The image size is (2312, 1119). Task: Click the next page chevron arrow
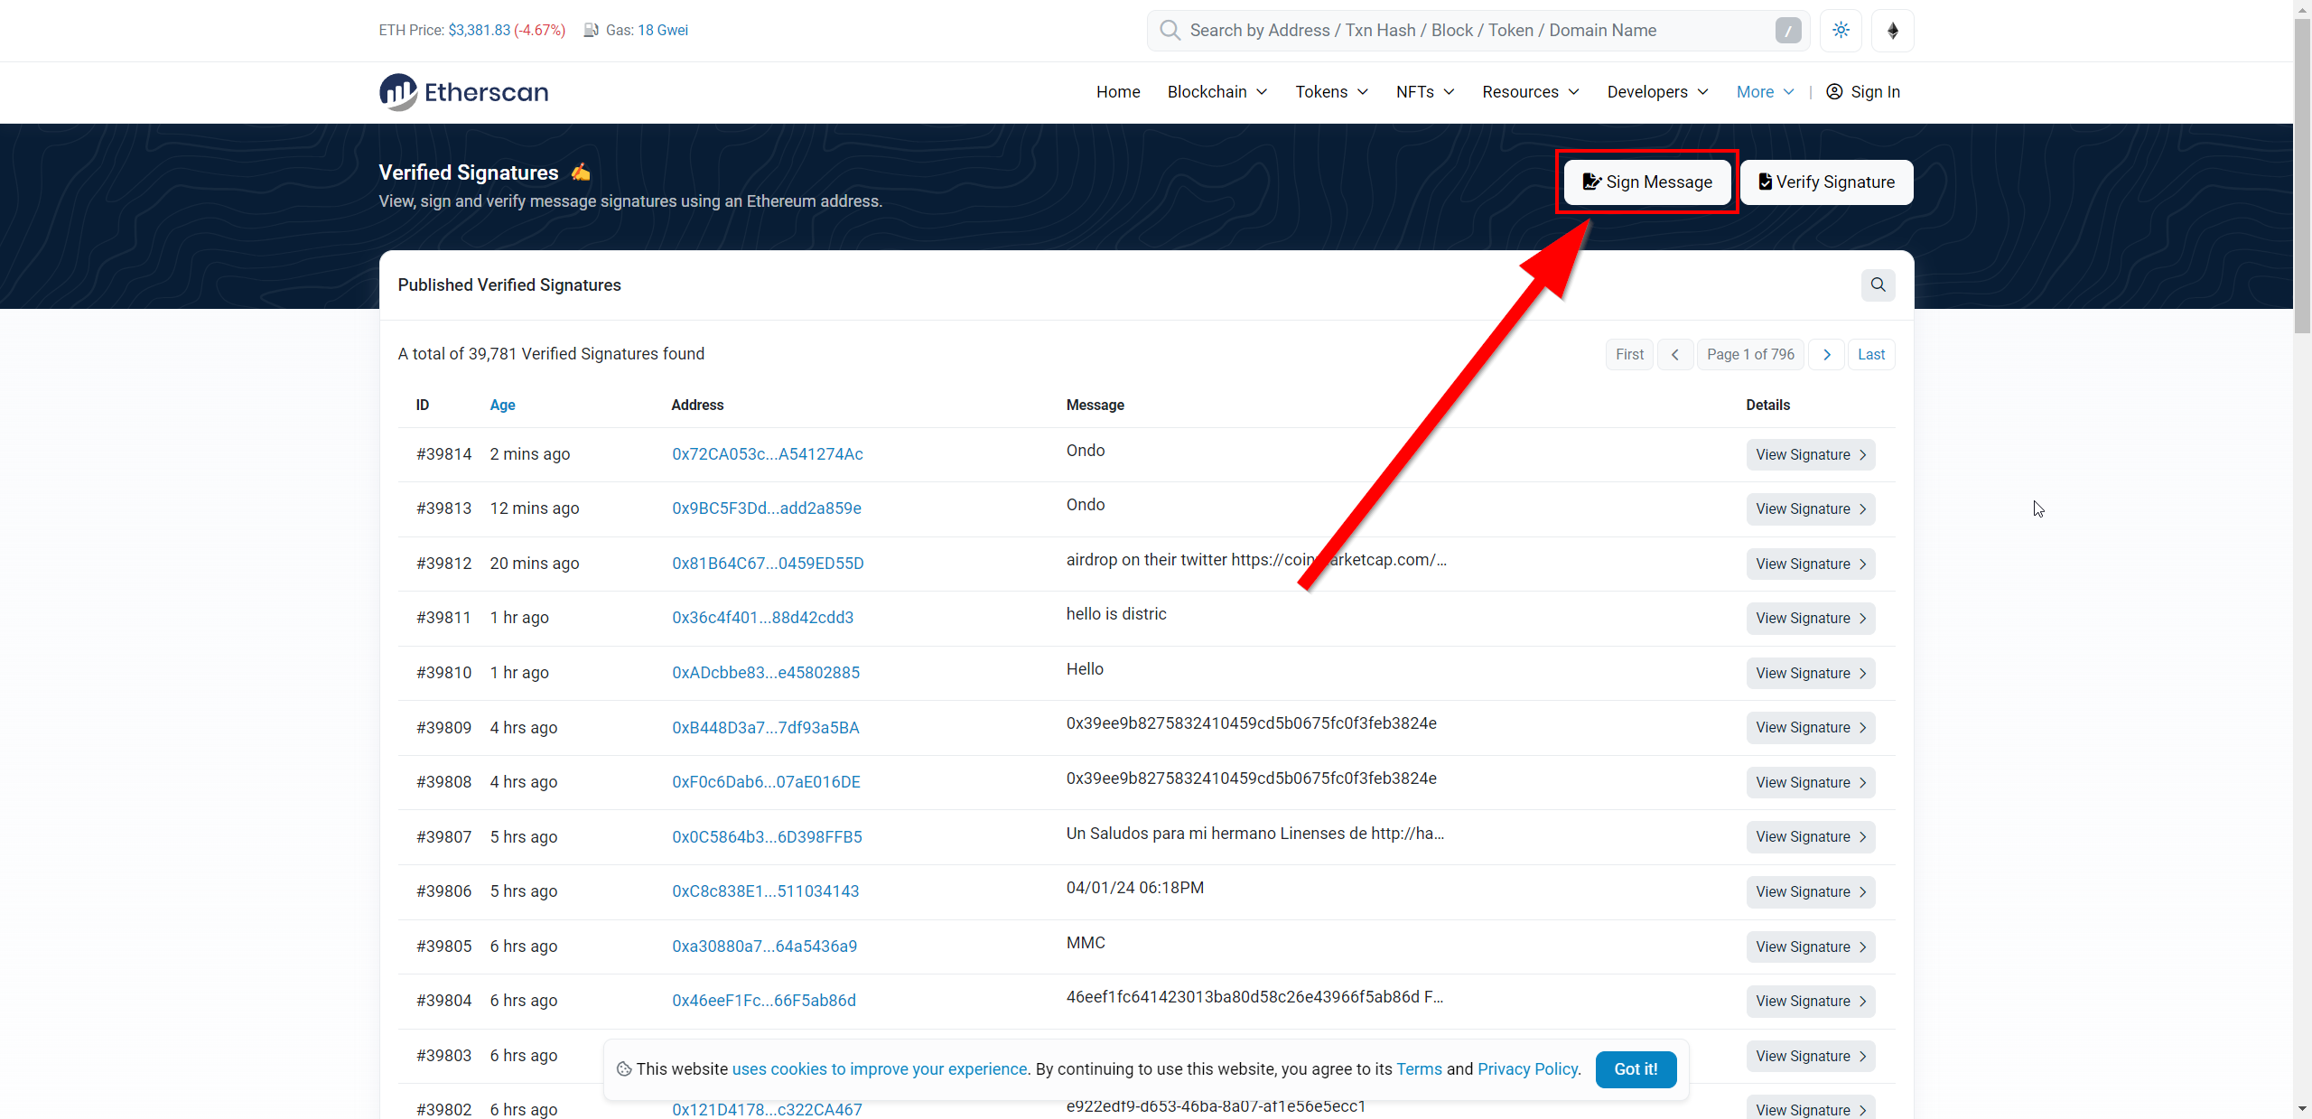tap(1826, 355)
